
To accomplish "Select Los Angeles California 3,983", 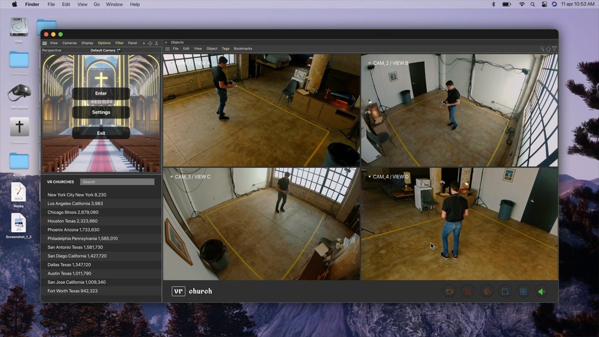I will tap(101, 203).
